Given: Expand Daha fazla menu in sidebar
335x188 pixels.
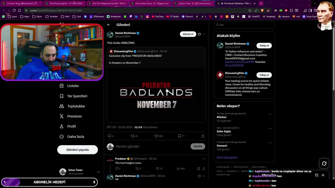Looking at the screenshot, I should point(72,137).
